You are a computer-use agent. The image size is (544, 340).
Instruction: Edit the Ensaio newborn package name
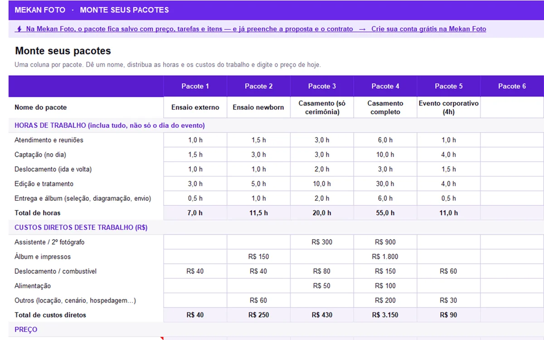pos(258,107)
